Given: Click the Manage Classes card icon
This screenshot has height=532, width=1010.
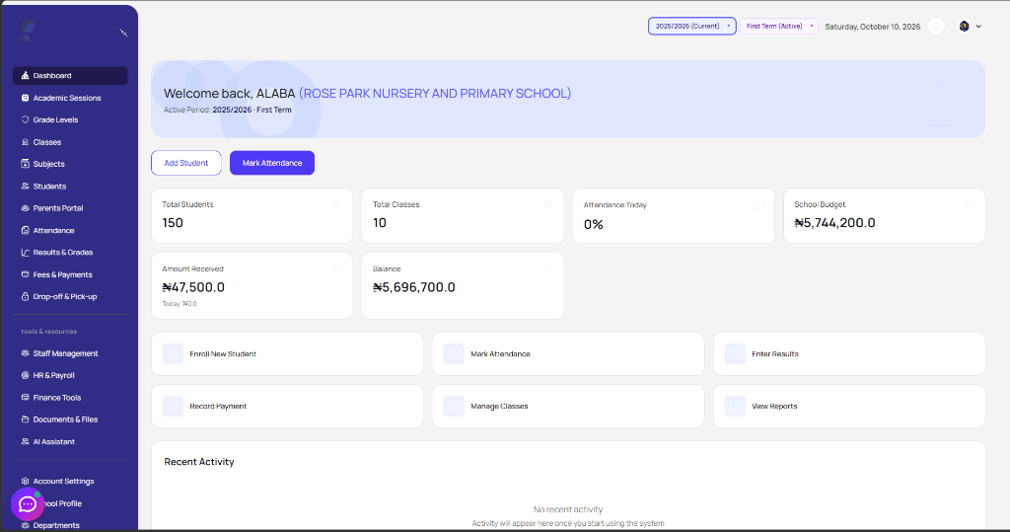Looking at the screenshot, I should point(454,407).
